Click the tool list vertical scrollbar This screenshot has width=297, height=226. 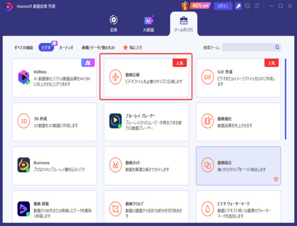click(286, 99)
